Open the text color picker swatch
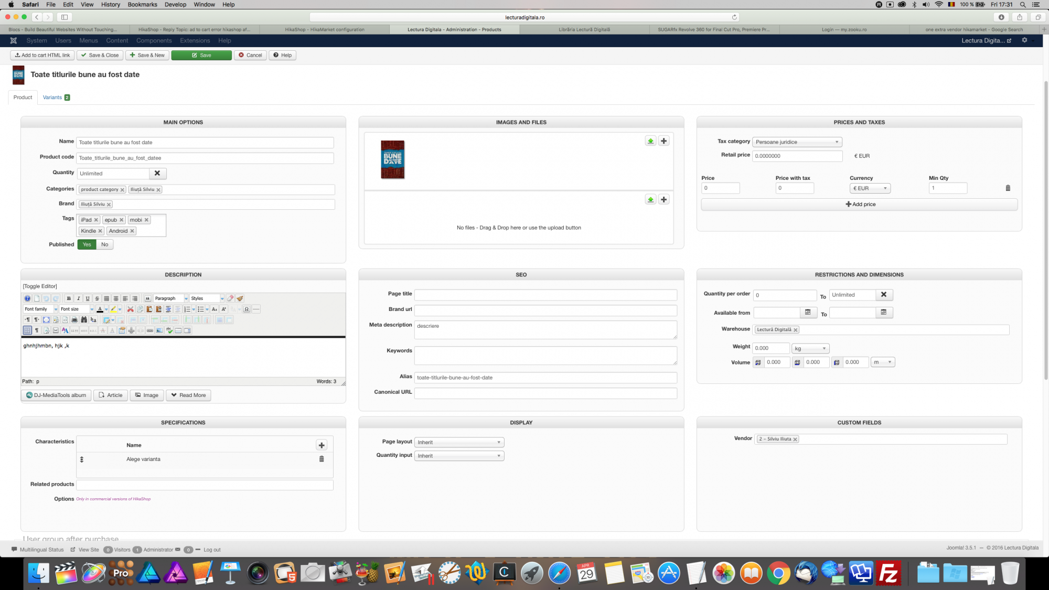The image size is (1049, 590). 100,309
